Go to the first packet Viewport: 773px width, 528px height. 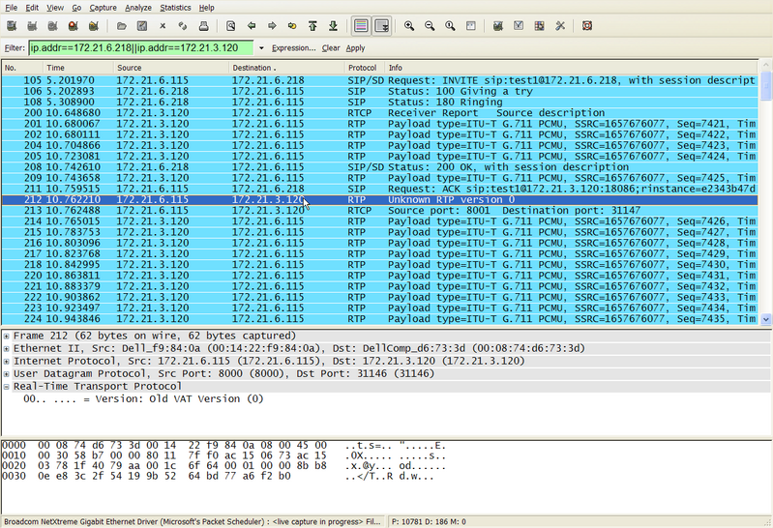click(x=313, y=26)
